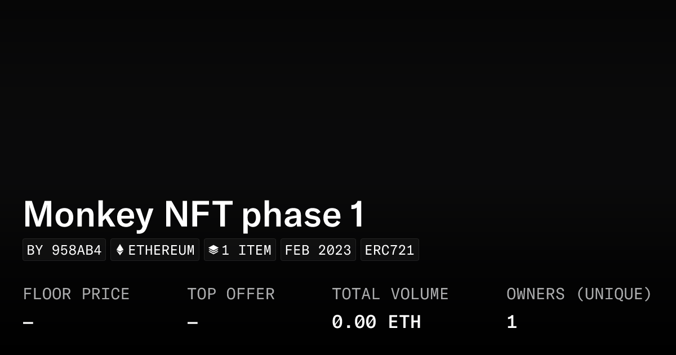Click the TOTAL VOLUME label
Image resolution: width=676 pixels, height=355 pixels.
point(390,294)
